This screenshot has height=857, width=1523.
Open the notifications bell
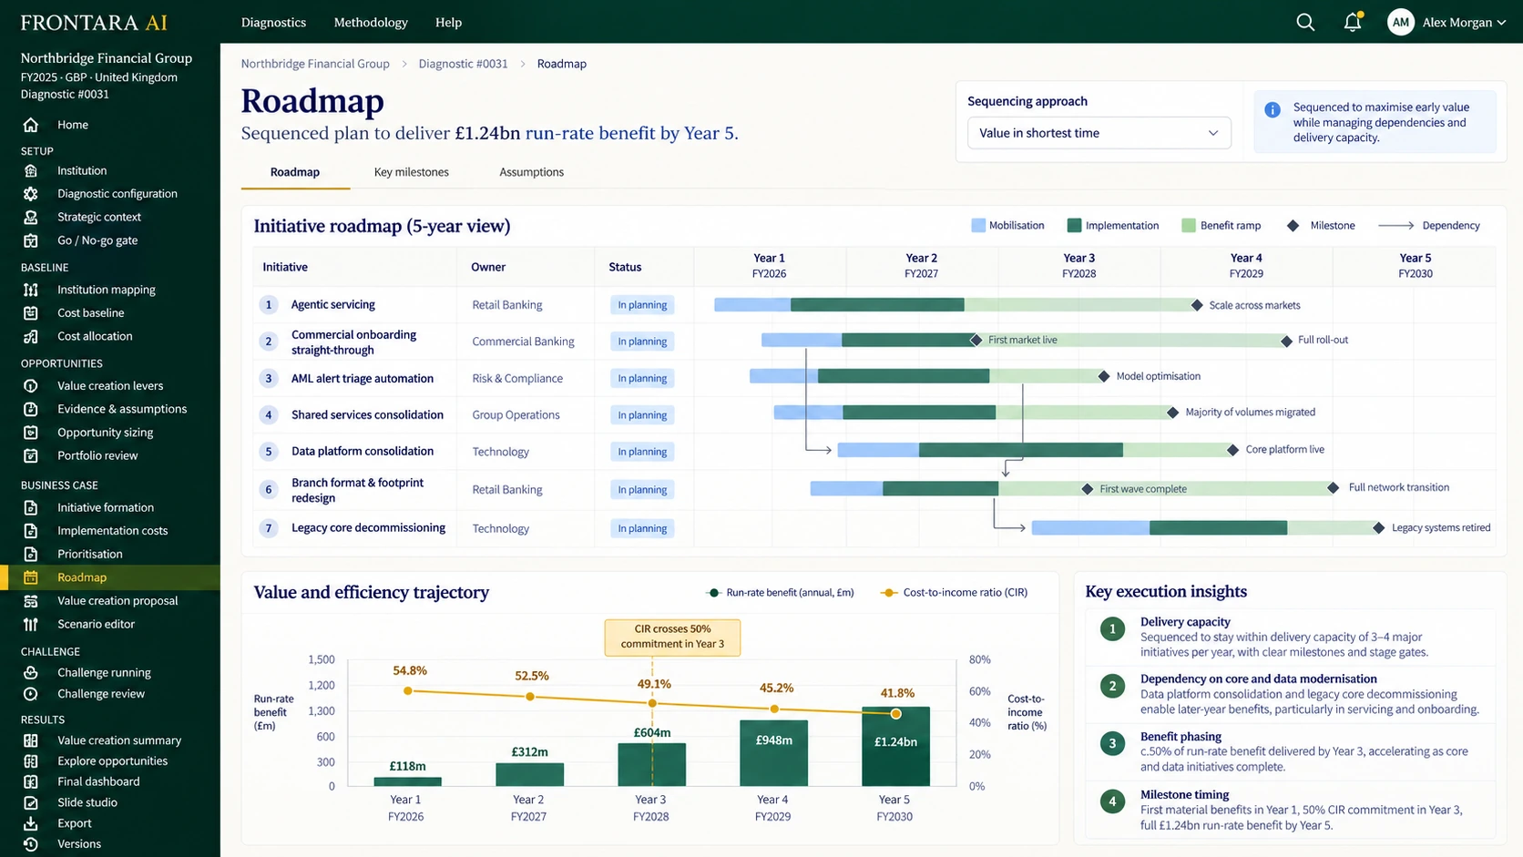(x=1353, y=22)
